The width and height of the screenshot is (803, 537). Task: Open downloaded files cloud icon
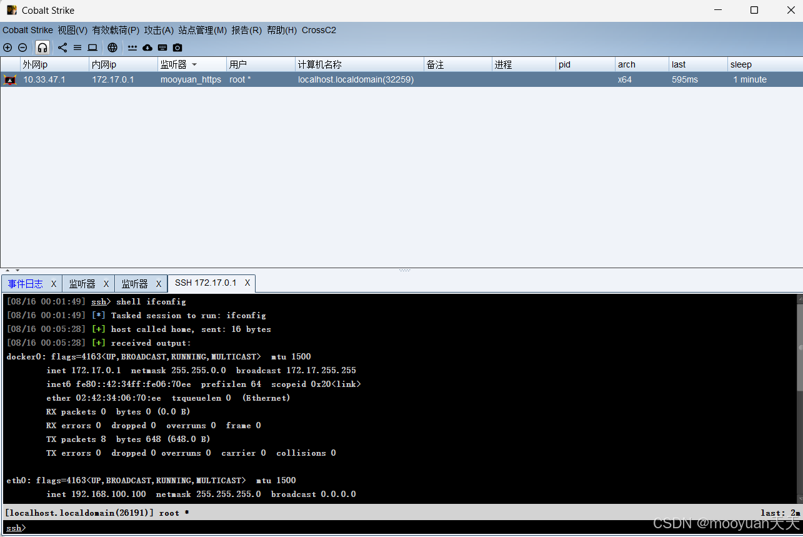(x=147, y=48)
